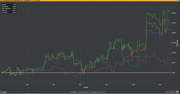Click the 800 hands axis label
Screen dimensions: 180x94
click(107, 85)
